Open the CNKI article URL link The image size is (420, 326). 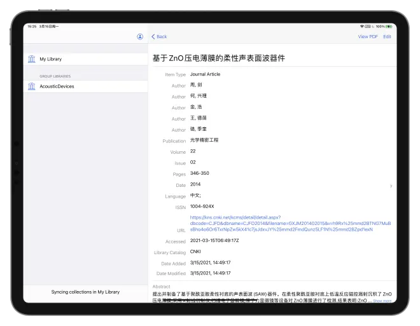click(x=290, y=223)
